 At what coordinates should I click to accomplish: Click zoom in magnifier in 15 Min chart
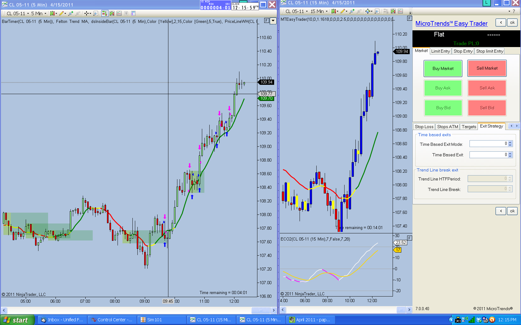coord(352,11)
